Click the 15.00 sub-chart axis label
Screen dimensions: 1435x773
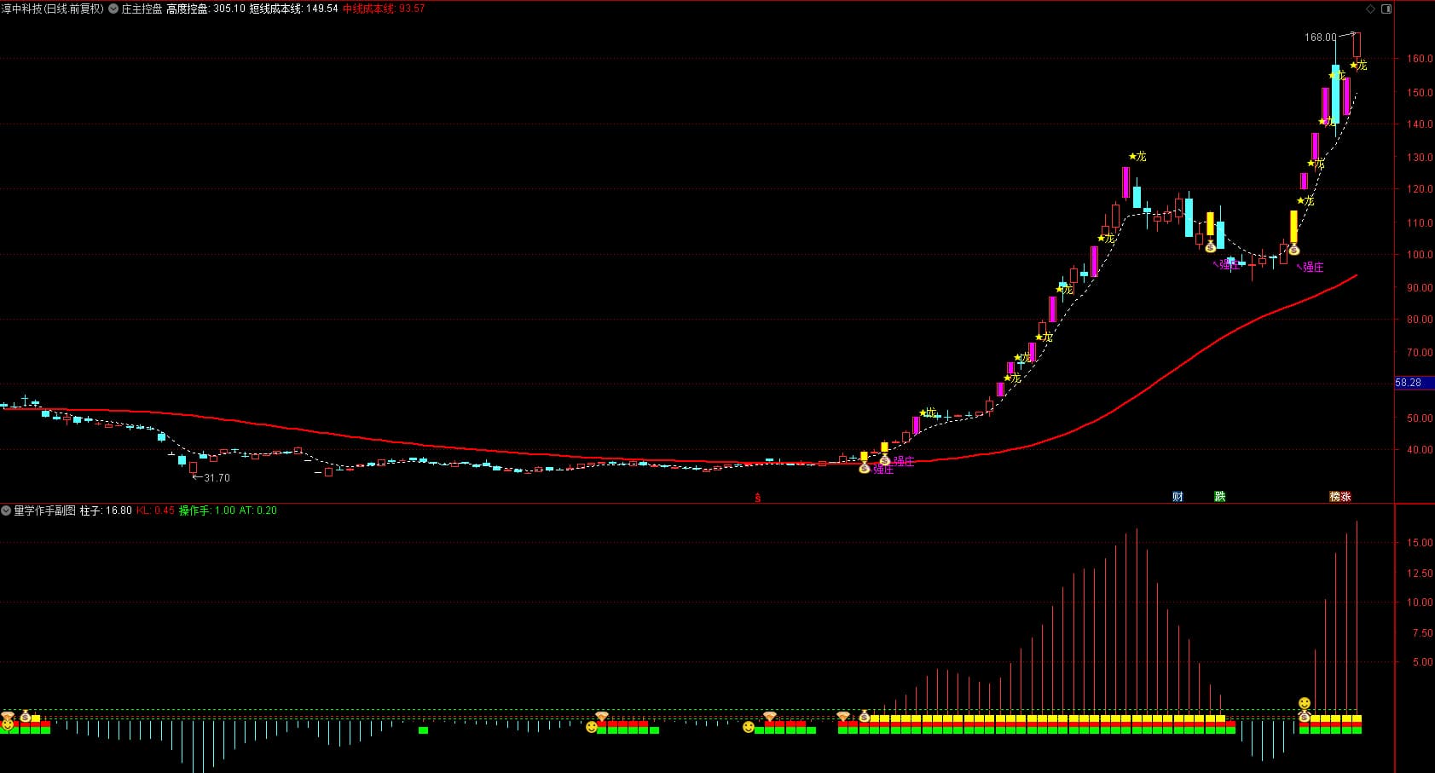coord(1420,542)
